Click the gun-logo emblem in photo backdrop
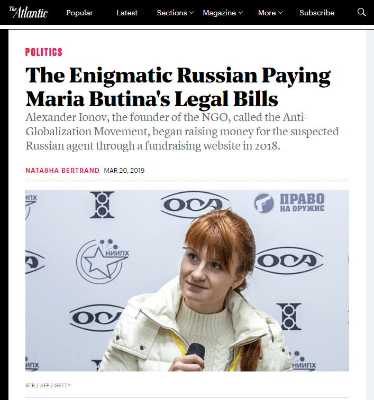Screen dimensions: 374x400 pos(264,203)
